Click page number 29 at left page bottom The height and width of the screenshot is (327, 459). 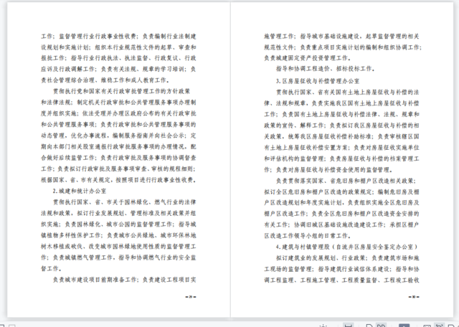[x=190, y=296]
